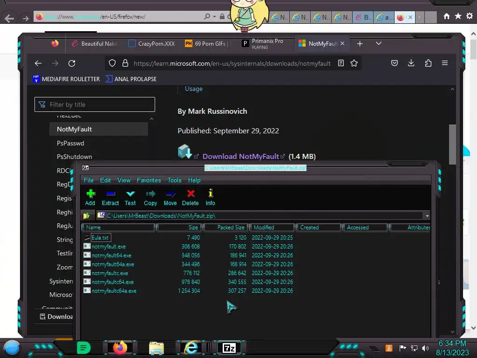Viewport: 477px width, 358px height.
Task: Click the Move toolbar icon in 7-Zip
Action: click(170, 197)
